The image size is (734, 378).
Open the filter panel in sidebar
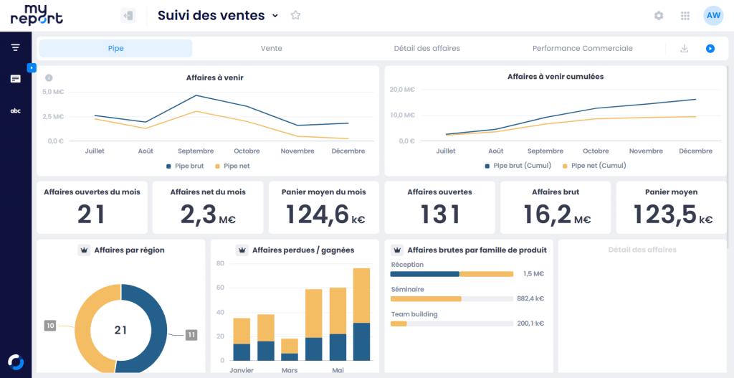coord(15,47)
